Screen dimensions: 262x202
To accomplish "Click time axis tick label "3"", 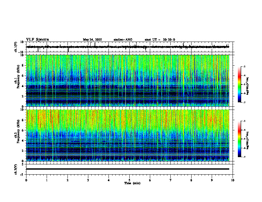I will tap(88, 180).
